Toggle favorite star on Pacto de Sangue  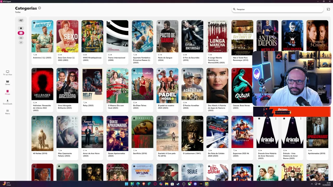159,23
